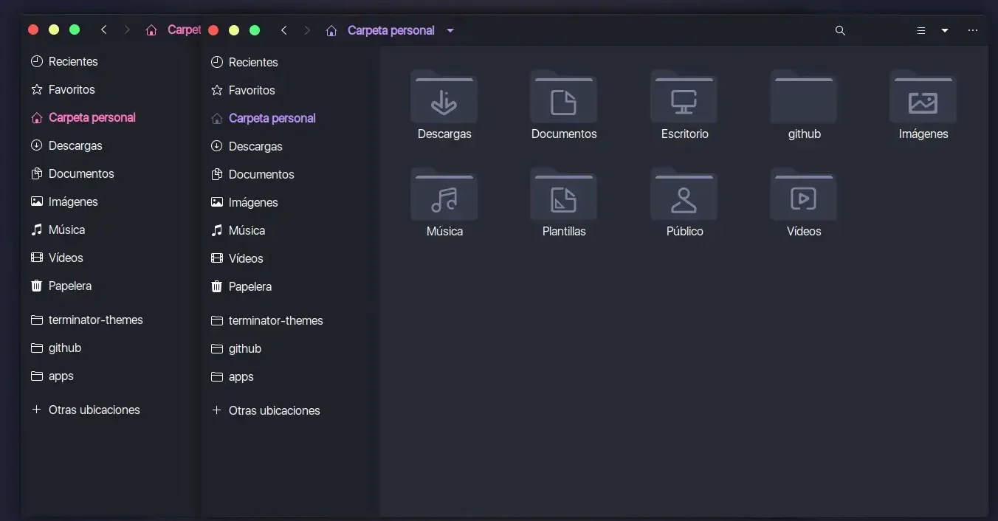998x521 pixels.
Task: Click Favoritos in the purple-highlighted window's sidebar
Action: click(x=251, y=90)
